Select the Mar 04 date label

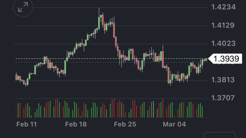pyautogui.click(x=174, y=124)
